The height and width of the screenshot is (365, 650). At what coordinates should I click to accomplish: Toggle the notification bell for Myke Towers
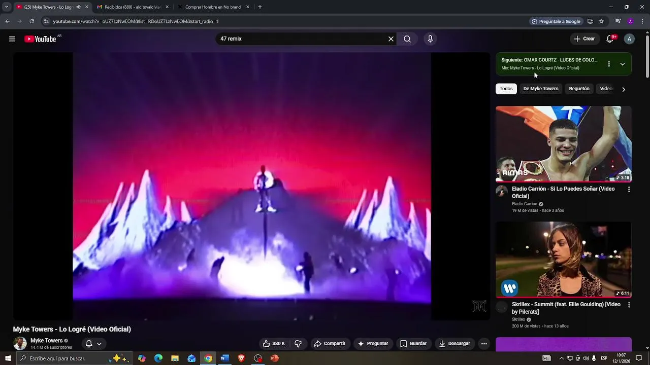pyautogui.click(x=94, y=344)
